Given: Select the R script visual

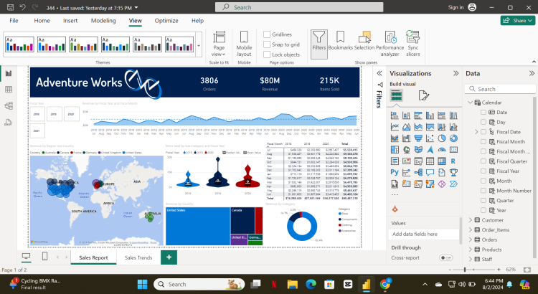Looking at the screenshot, I should (x=453, y=161).
